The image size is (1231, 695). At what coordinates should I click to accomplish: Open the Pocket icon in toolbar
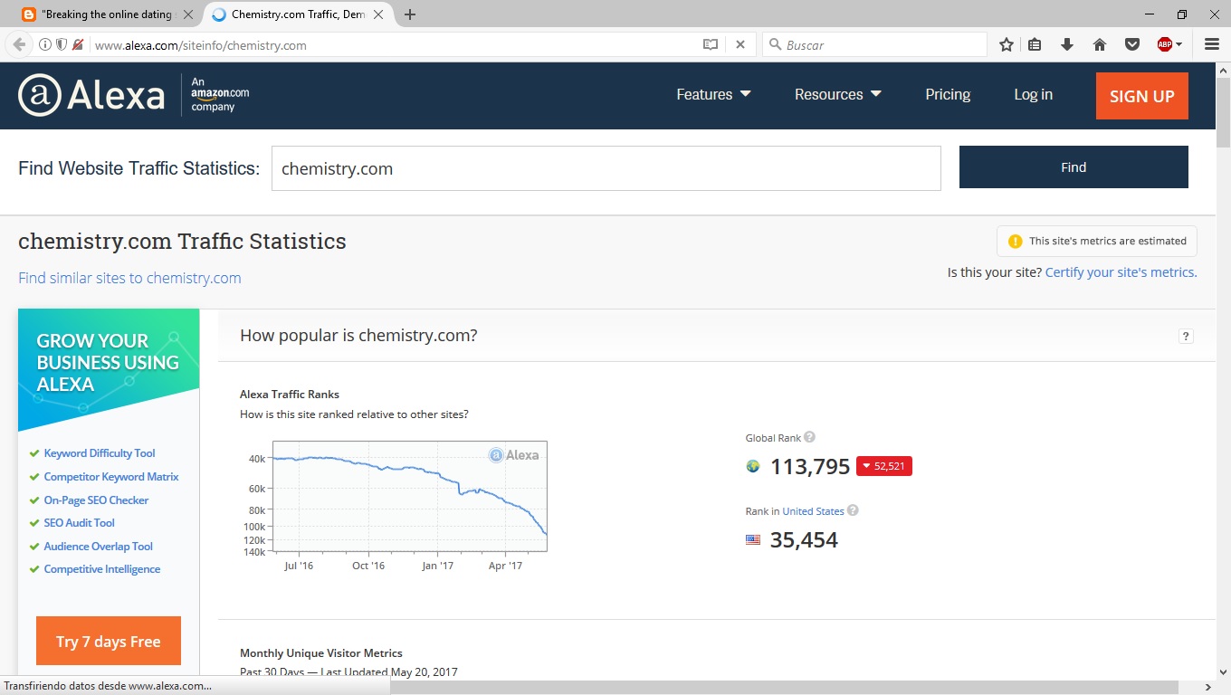1132,44
